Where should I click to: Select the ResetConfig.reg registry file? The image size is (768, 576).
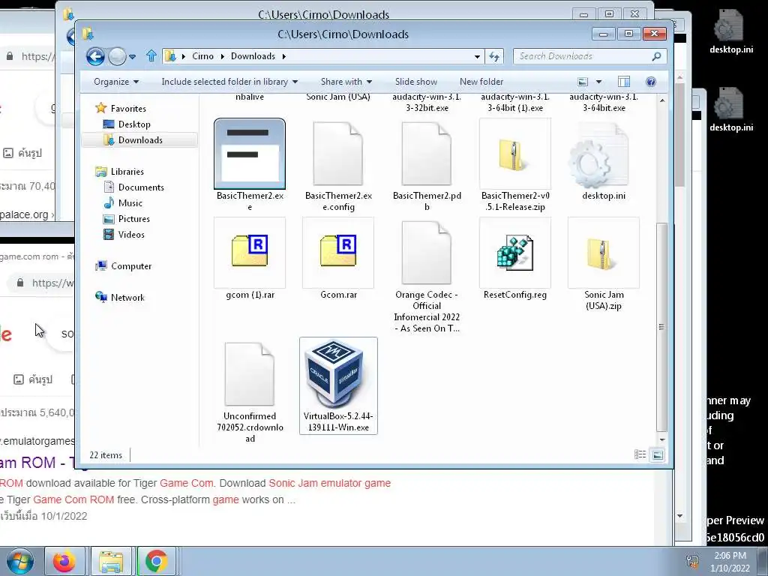point(515,258)
